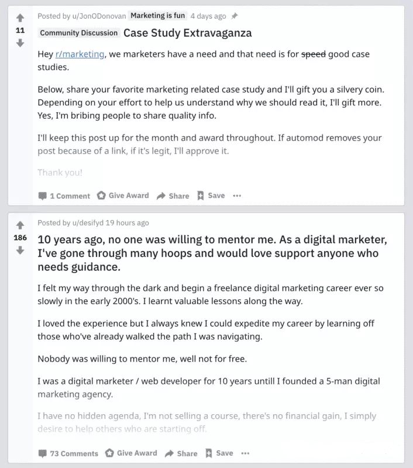Upvote the mentor post by desifyd
Viewport: 413px width, 468px height.
coord(20,225)
